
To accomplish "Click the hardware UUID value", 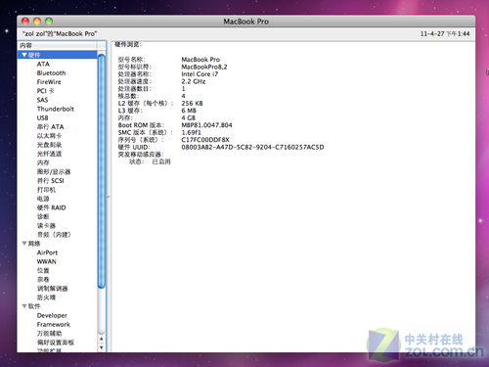I will (252, 147).
